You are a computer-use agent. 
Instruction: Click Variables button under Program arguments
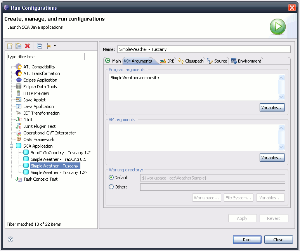(x=272, y=108)
